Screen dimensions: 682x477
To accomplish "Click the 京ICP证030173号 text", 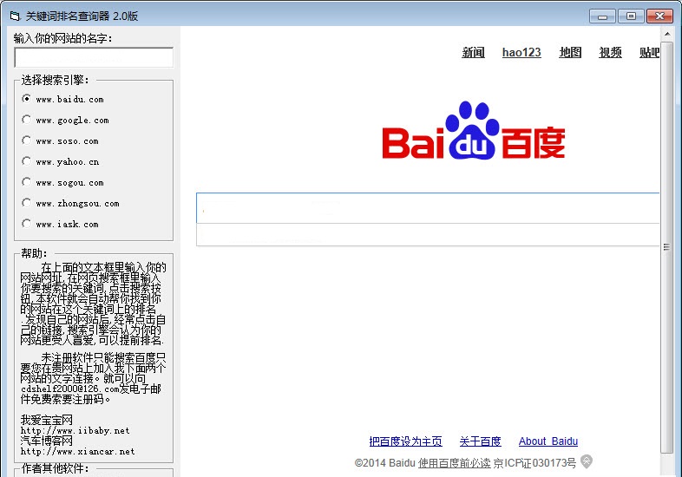I will click(534, 463).
